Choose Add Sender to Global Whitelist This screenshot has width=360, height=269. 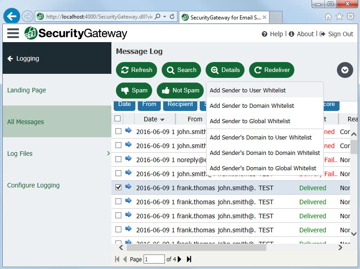point(265,121)
